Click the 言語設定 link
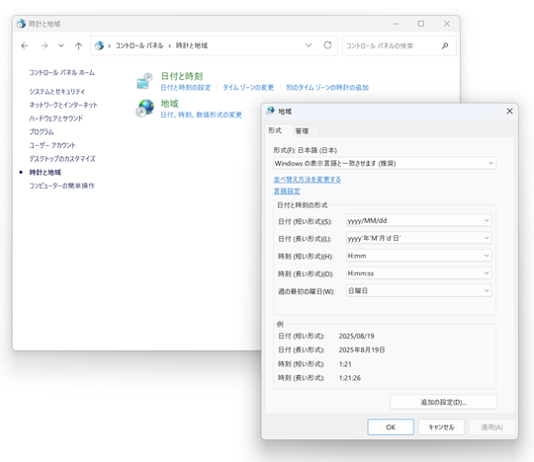The height and width of the screenshot is (462, 534). pyautogui.click(x=287, y=192)
